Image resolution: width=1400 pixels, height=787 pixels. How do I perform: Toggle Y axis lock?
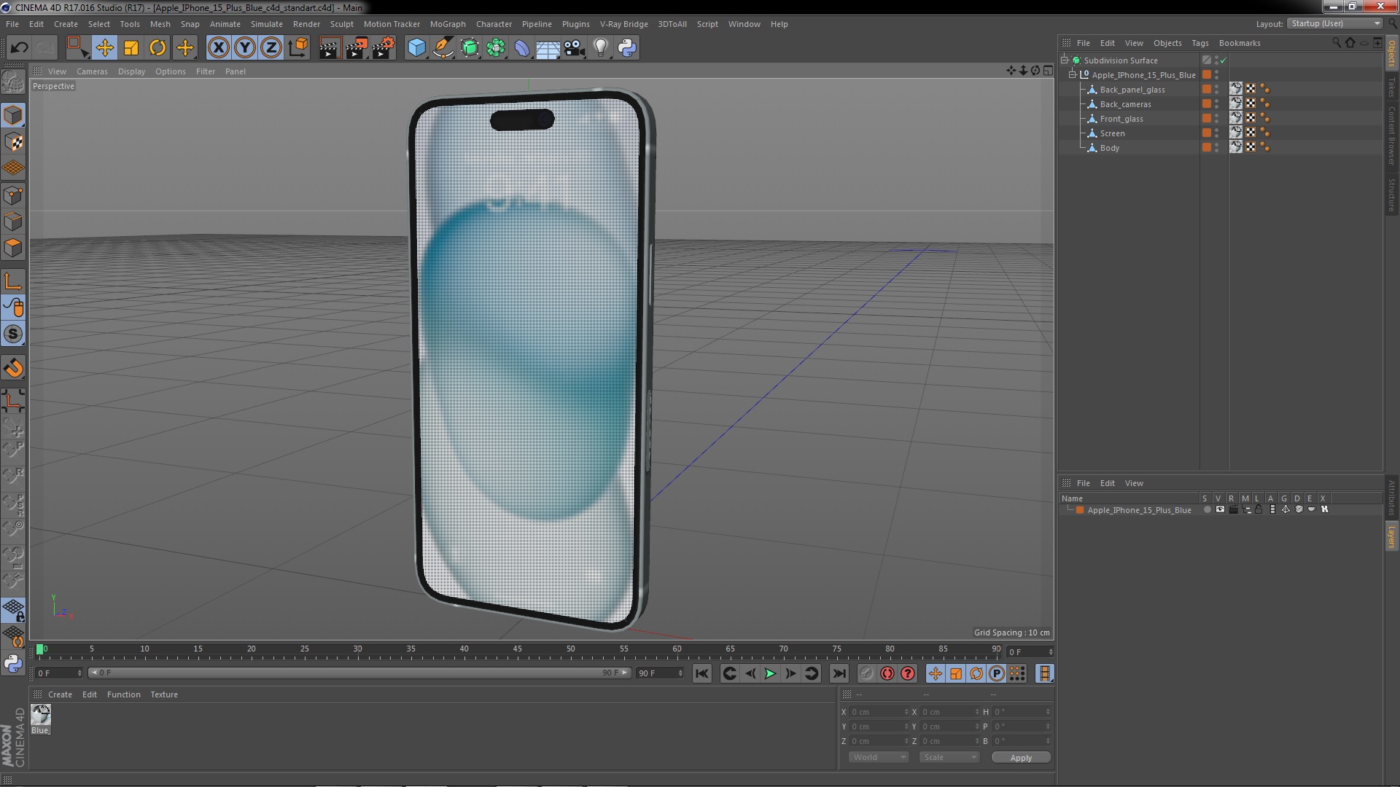(x=245, y=48)
